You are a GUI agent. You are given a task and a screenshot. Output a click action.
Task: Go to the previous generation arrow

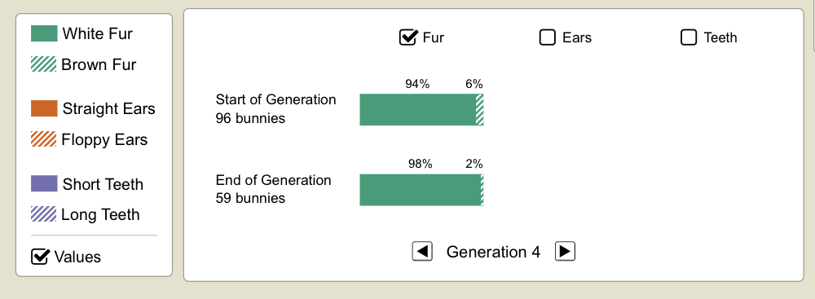pyautogui.click(x=422, y=252)
